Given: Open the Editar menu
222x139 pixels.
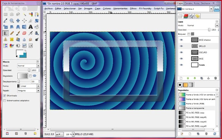Looking at the screenshot, I should pos(58,9).
